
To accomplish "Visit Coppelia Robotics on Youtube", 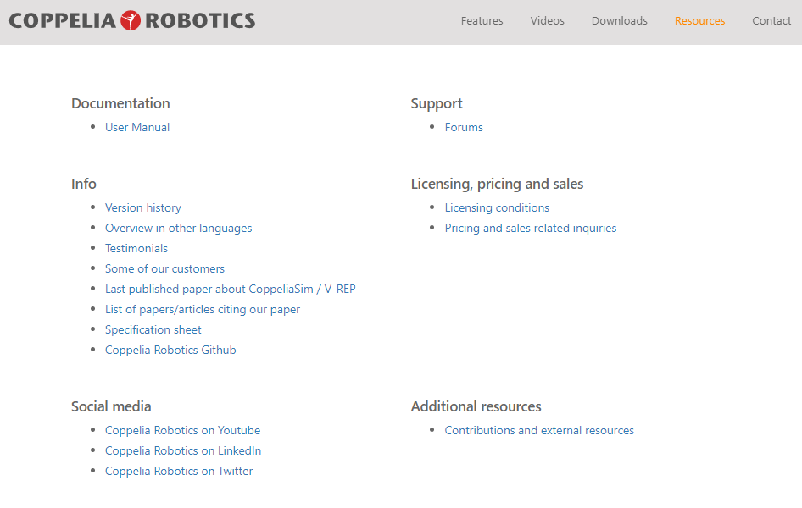I will click(182, 430).
